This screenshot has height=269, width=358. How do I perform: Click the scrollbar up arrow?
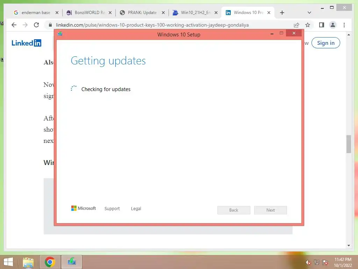[349, 35]
